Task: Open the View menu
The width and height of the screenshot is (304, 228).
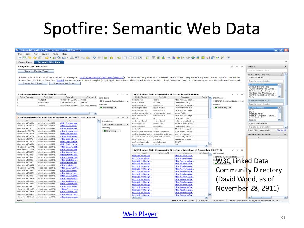Action: pos(36,54)
